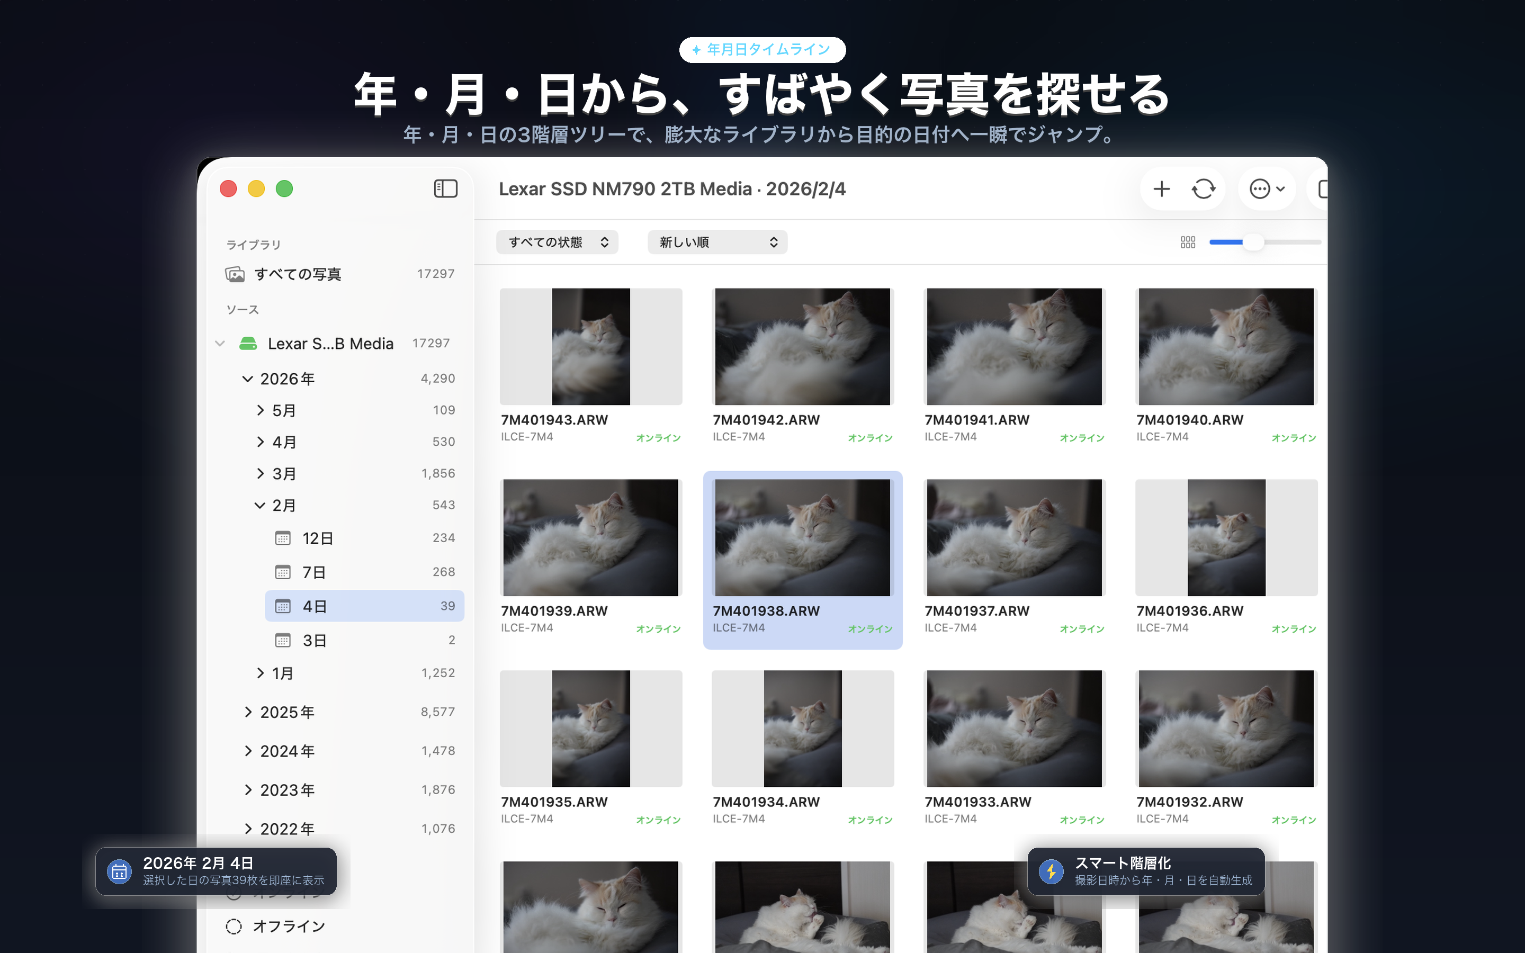This screenshot has width=1525, height=953.
Task: Expand the 2022年 year node
Action: coord(248,829)
